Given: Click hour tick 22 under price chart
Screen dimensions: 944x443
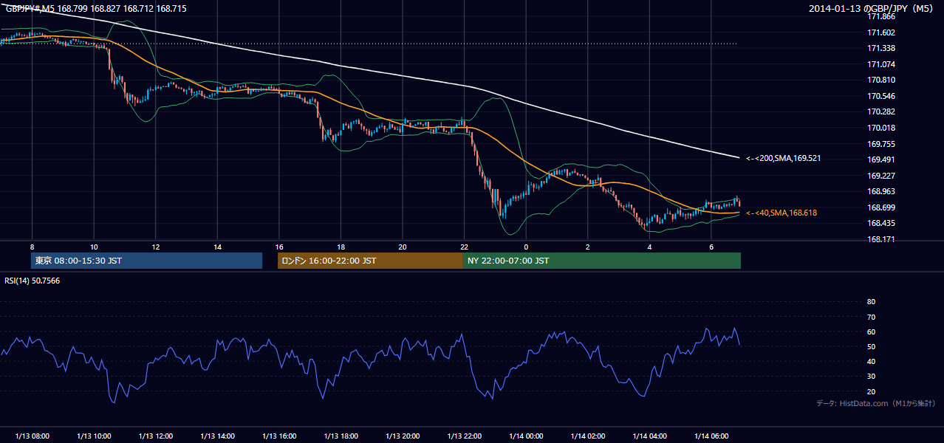Looking at the screenshot, I should (464, 247).
